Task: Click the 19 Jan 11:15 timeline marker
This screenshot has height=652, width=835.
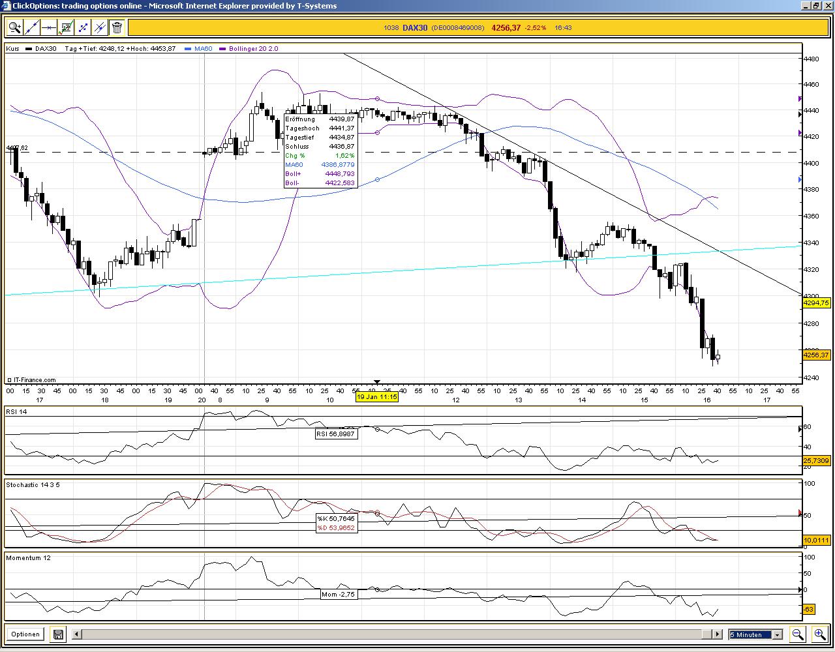Action: coord(377,396)
